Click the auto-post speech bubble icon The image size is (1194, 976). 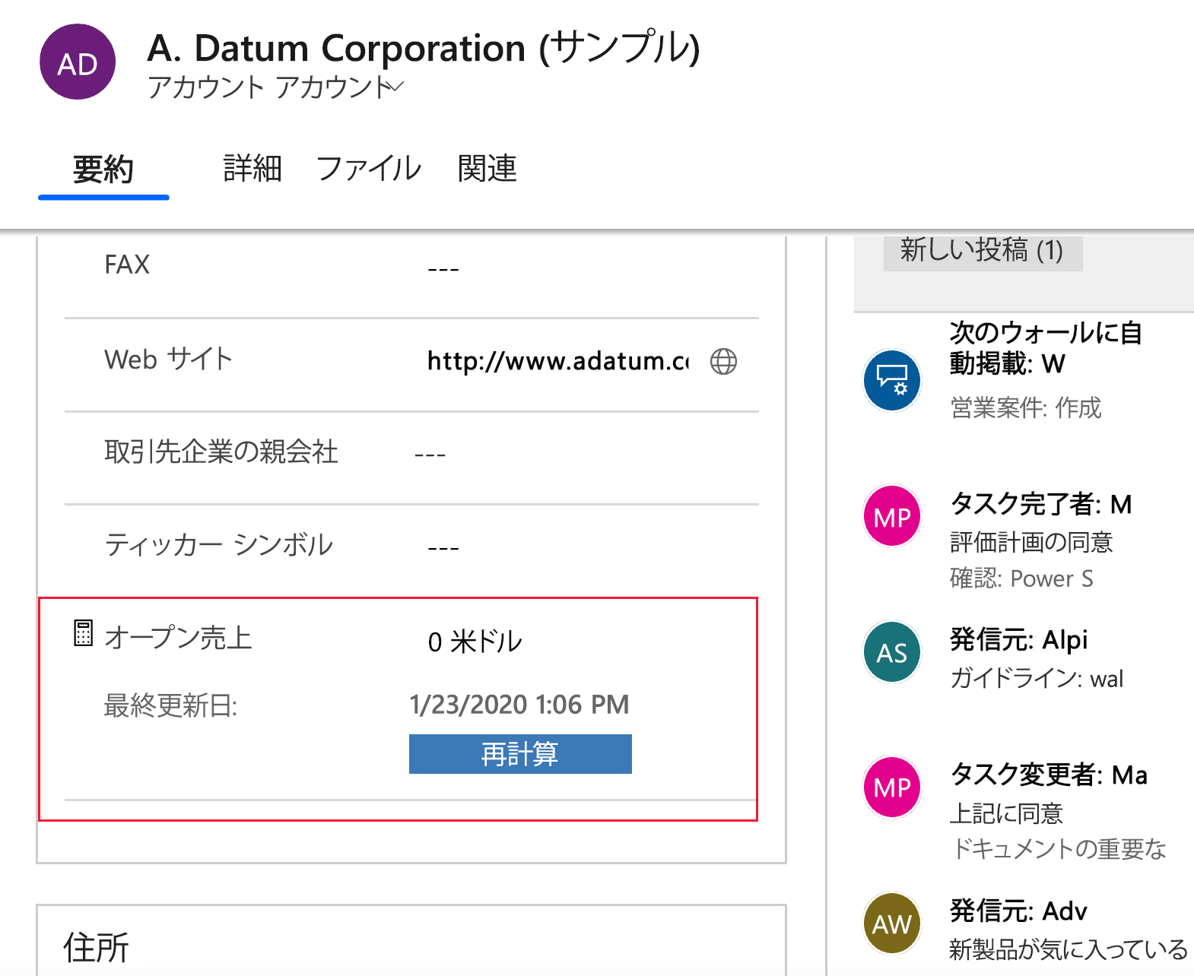892,380
